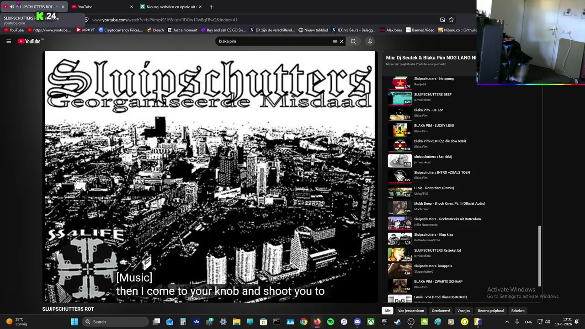Open Snapchat from the taskbar
Image resolution: width=585 pixels, height=329 pixels.
pyautogui.click(x=464, y=322)
